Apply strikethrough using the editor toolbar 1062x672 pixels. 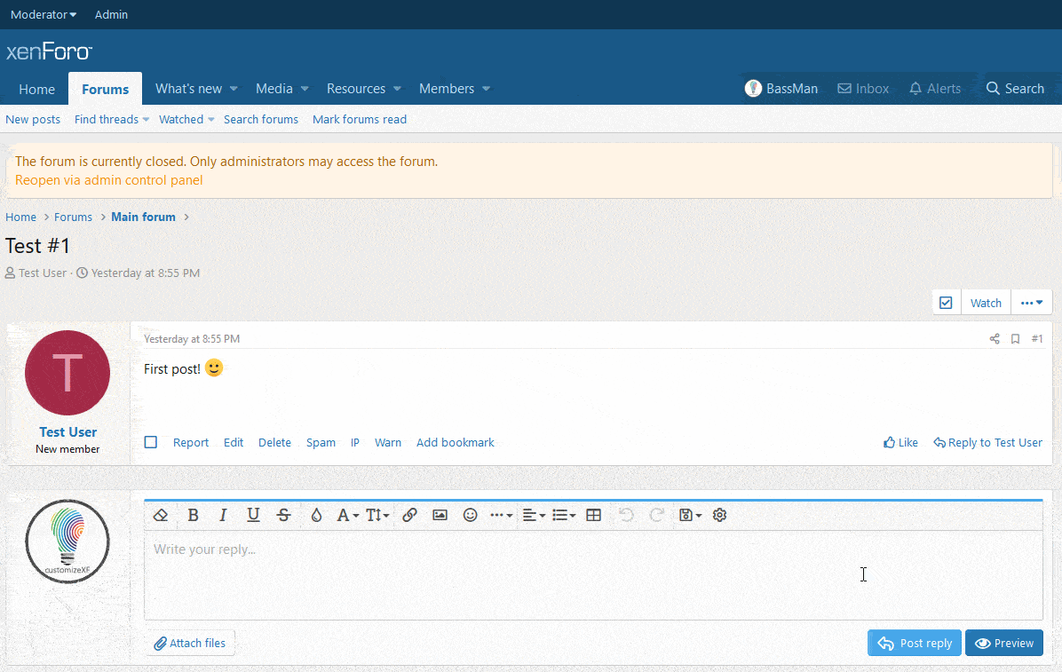[283, 515]
